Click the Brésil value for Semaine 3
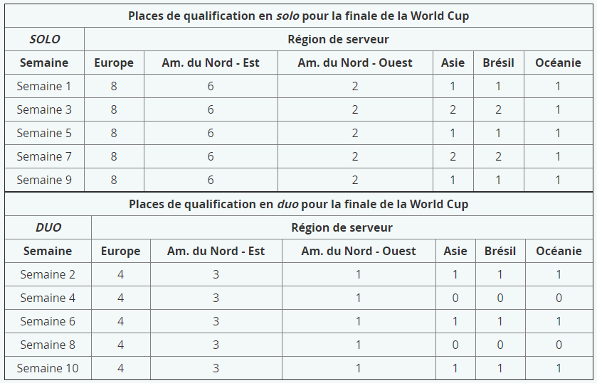Screen dimensions: 597x383 [x=498, y=109]
